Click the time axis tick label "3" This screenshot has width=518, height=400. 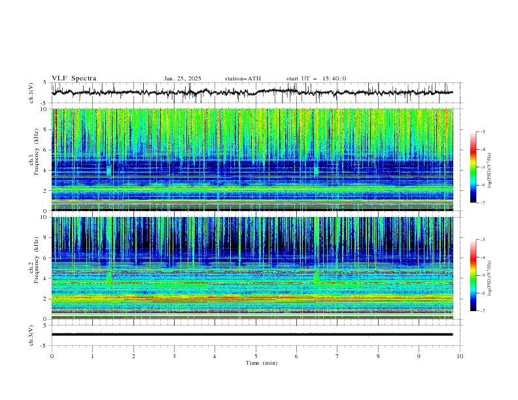[174, 356]
